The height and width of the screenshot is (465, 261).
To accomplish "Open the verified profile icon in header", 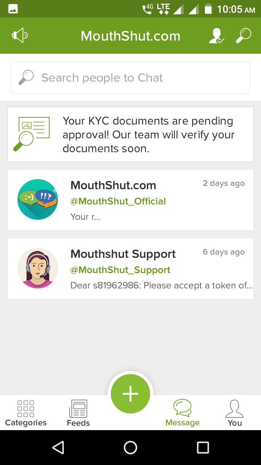I will pos(216,36).
